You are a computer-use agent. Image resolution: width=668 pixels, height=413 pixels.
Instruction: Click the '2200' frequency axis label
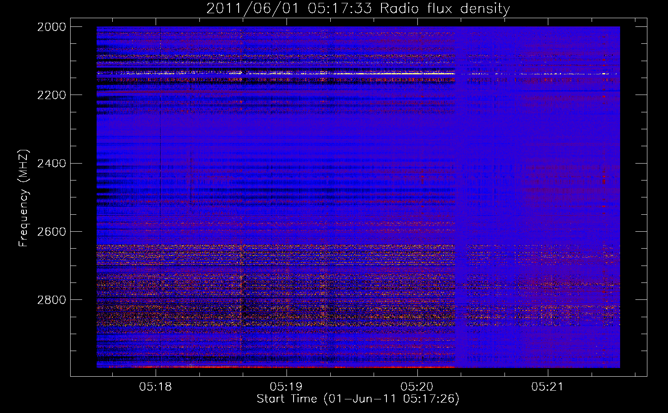[52, 95]
